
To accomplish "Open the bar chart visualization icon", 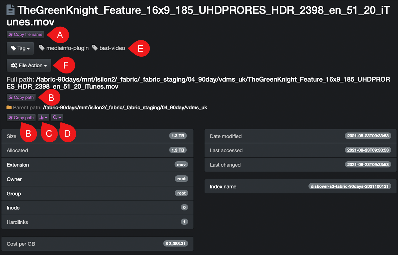I will pos(42,117).
